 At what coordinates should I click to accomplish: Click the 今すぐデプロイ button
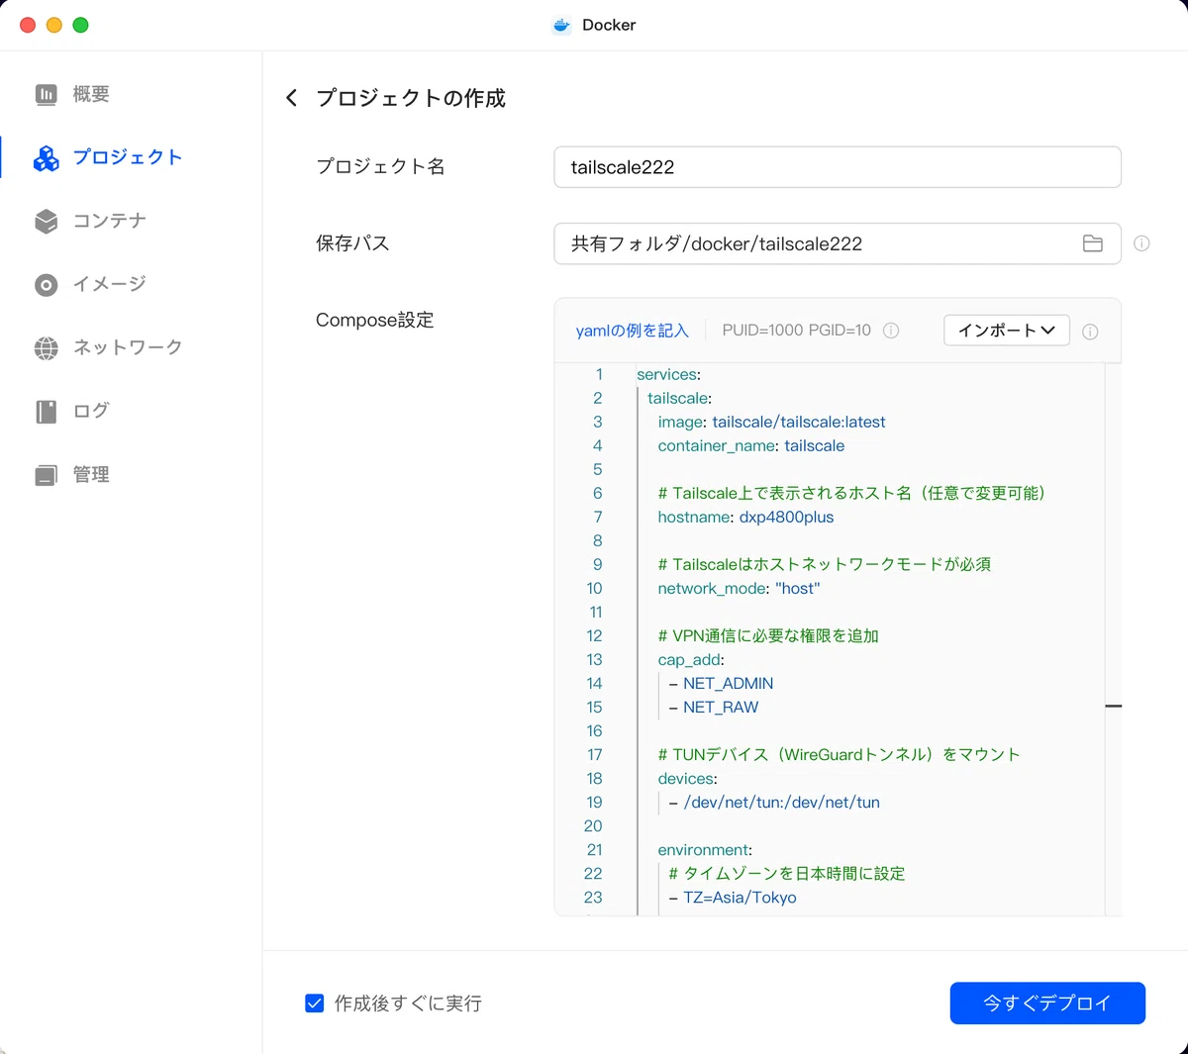tap(1047, 1003)
